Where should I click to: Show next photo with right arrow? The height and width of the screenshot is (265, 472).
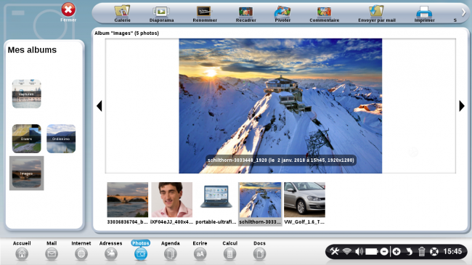462,106
